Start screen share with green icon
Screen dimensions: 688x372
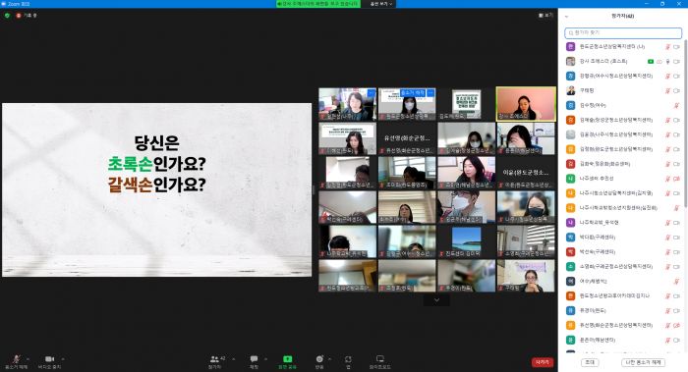click(x=287, y=361)
